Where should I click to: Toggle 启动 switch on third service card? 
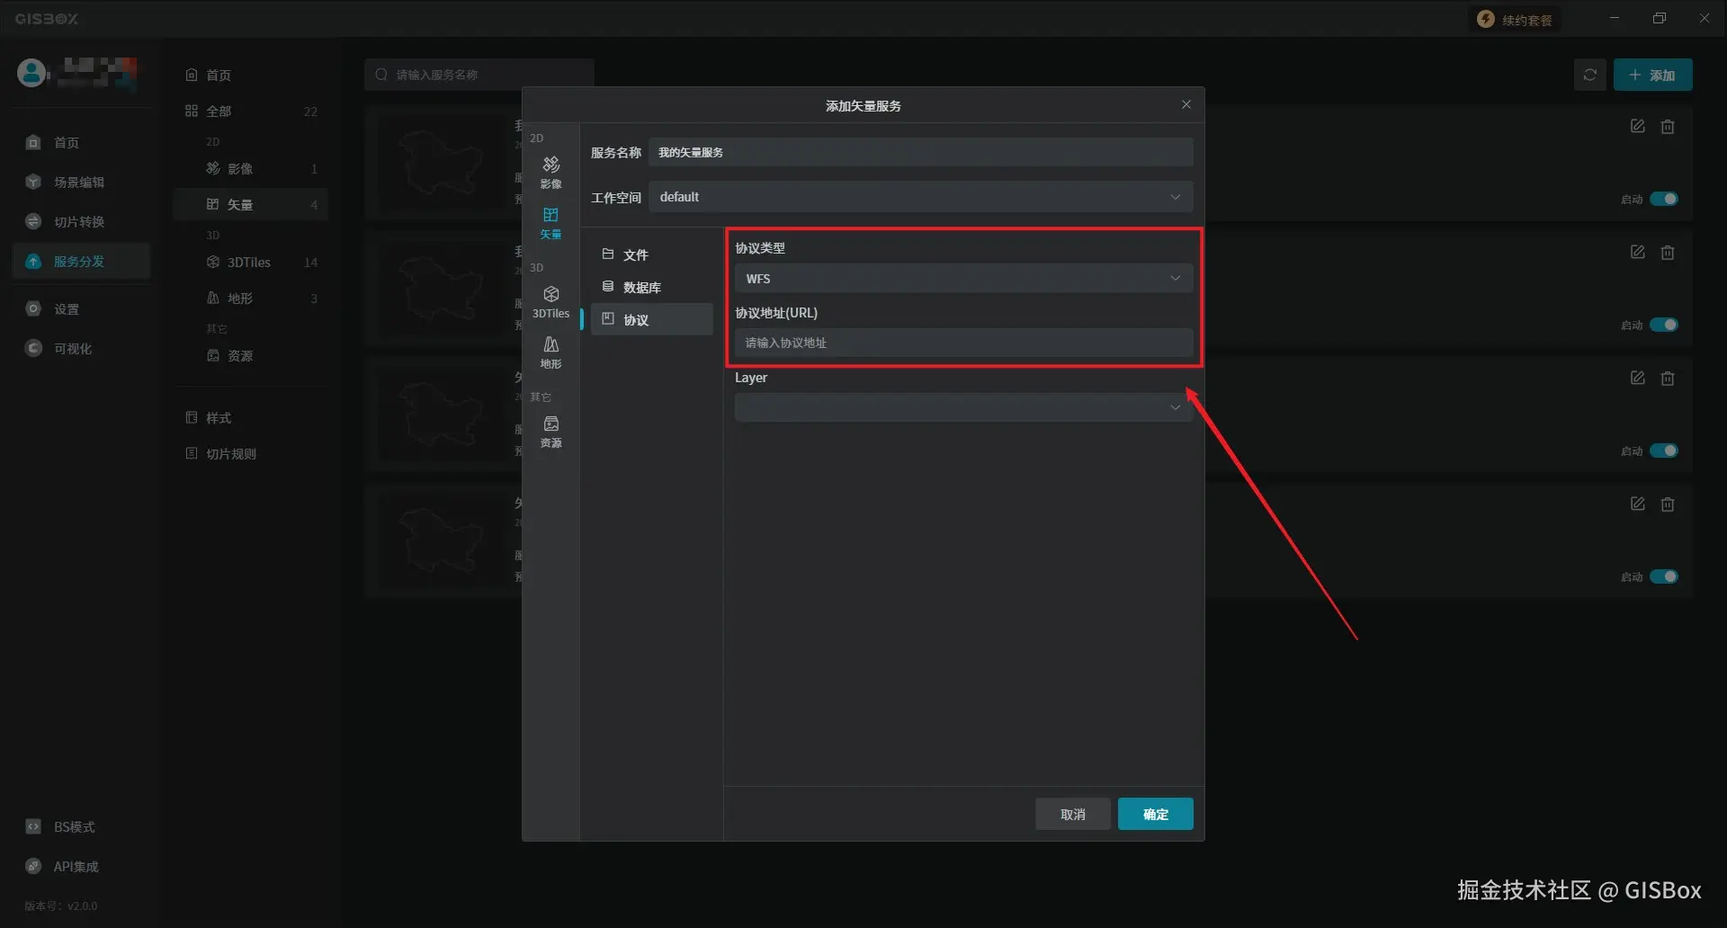(x=1664, y=451)
